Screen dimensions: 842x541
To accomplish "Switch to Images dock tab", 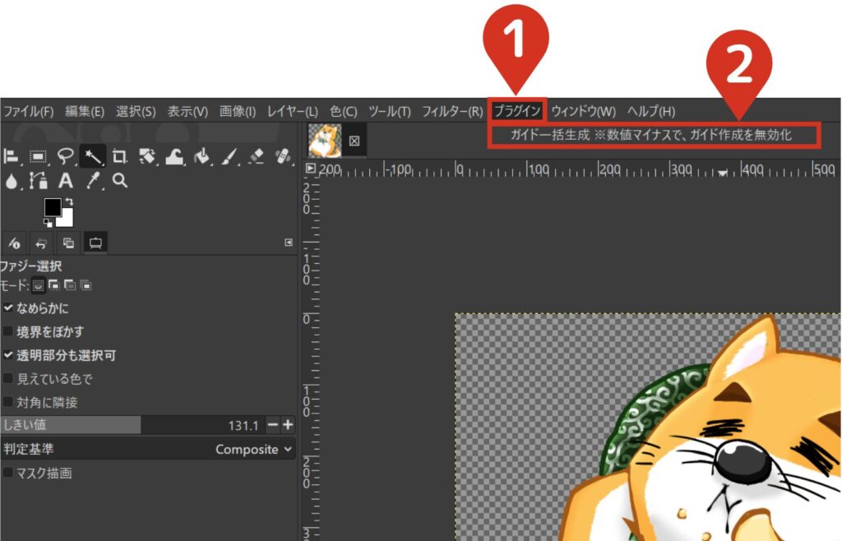I will click(x=68, y=243).
